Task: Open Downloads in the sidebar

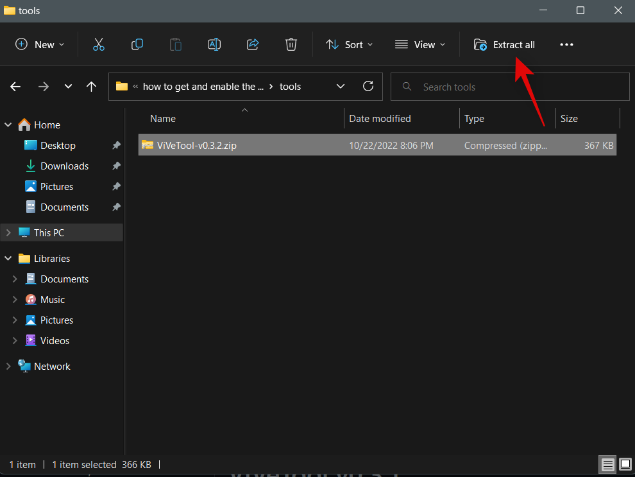Action: 64,166
